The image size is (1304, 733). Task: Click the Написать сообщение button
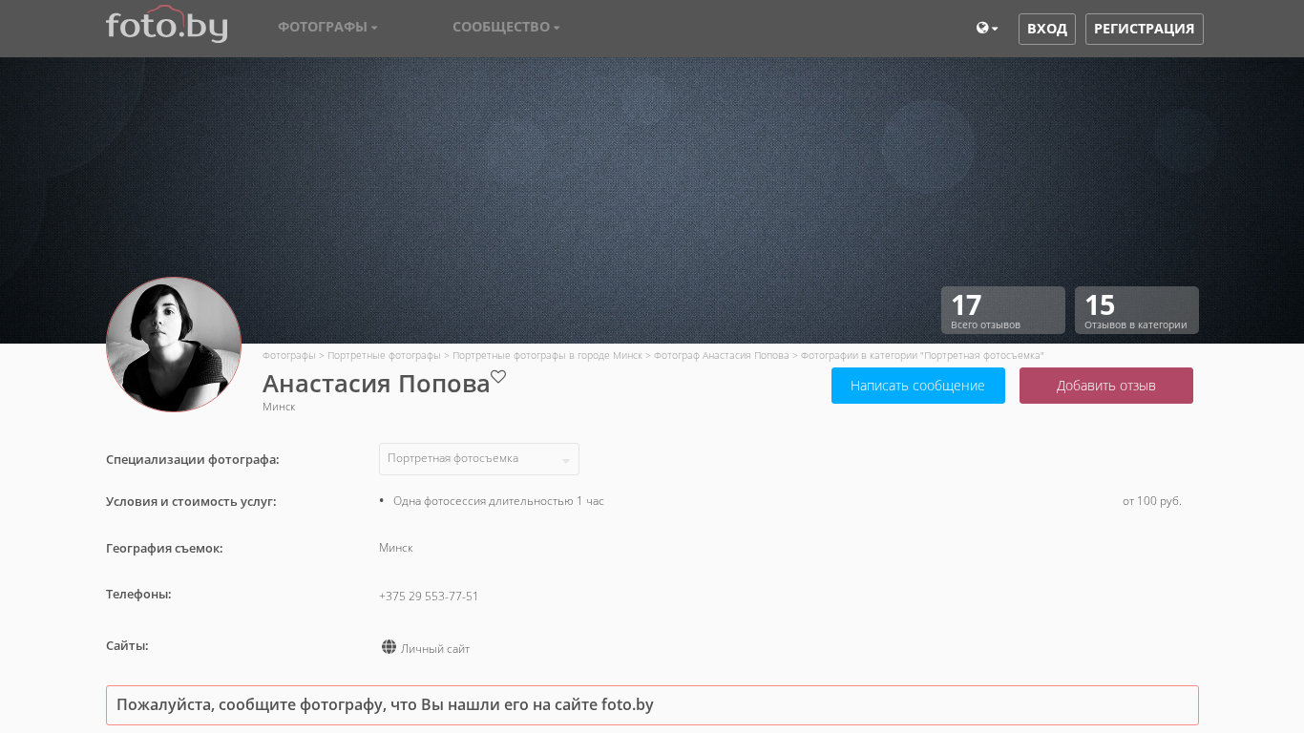pos(918,386)
